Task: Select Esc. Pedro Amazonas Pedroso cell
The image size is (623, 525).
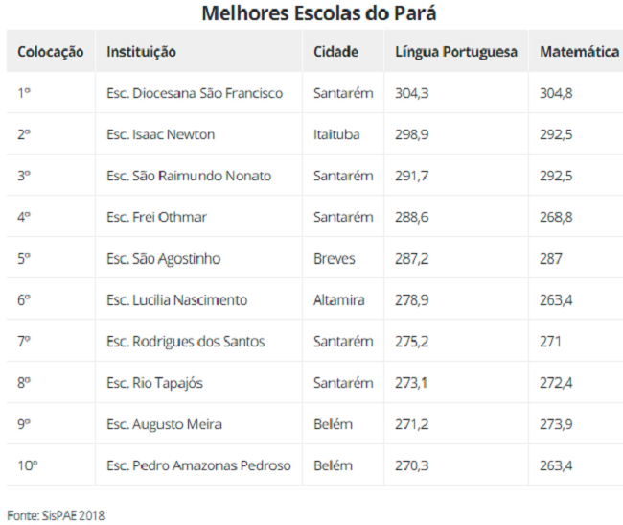Action: coord(198,465)
